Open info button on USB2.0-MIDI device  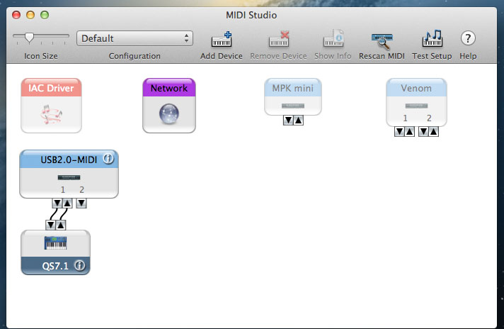108,159
